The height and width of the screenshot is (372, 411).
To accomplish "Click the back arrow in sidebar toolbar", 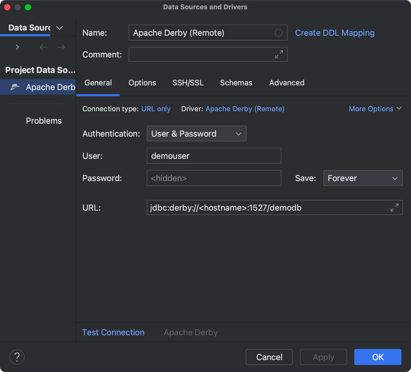I will pyautogui.click(x=43, y=47).
